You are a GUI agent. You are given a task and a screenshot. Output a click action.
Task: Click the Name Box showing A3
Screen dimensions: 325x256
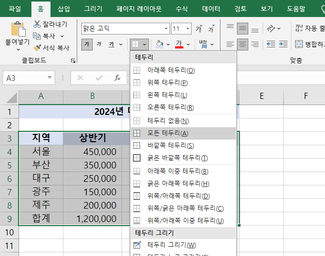[29, 78]
